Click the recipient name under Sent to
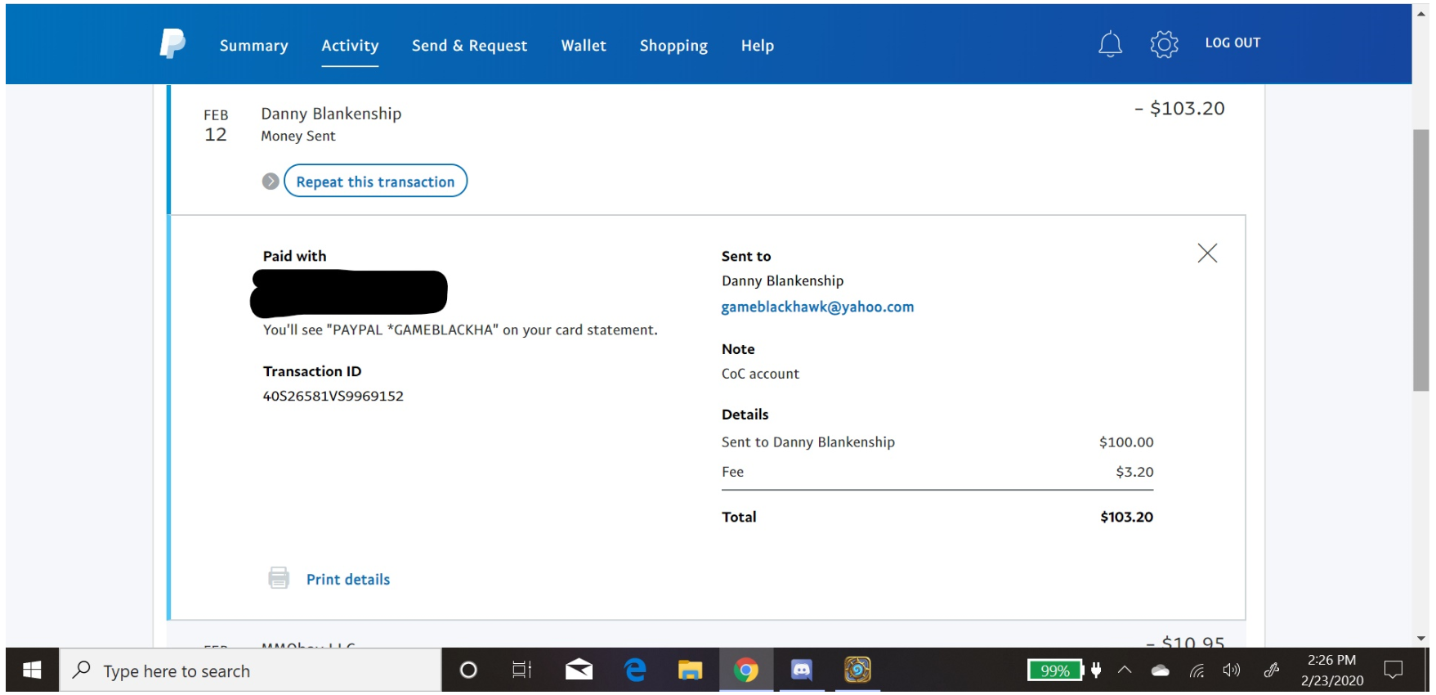The image size is (1436, 695). (x=782, y=281)
